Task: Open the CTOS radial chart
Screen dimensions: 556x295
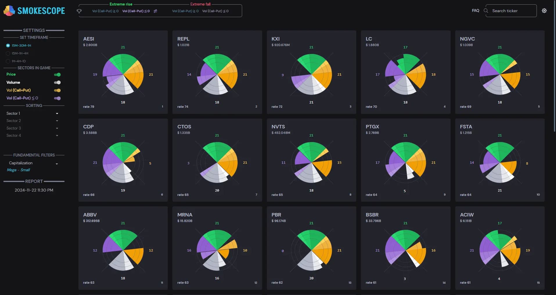Action: 217,163
